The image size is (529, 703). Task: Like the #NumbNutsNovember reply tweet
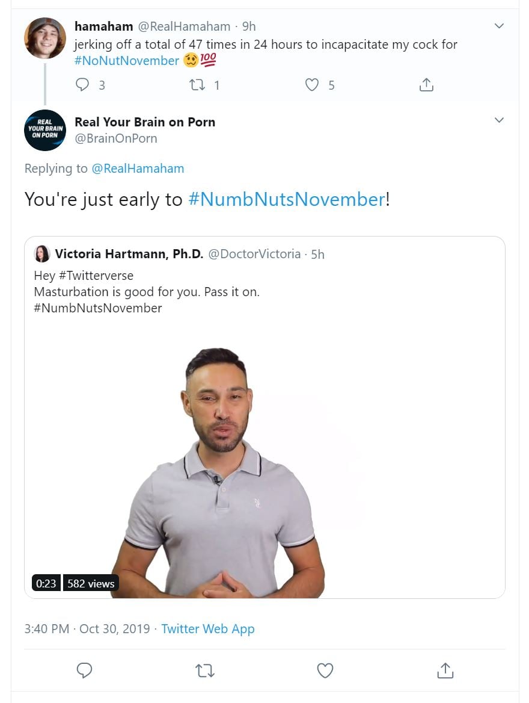[x=325, y=670]
